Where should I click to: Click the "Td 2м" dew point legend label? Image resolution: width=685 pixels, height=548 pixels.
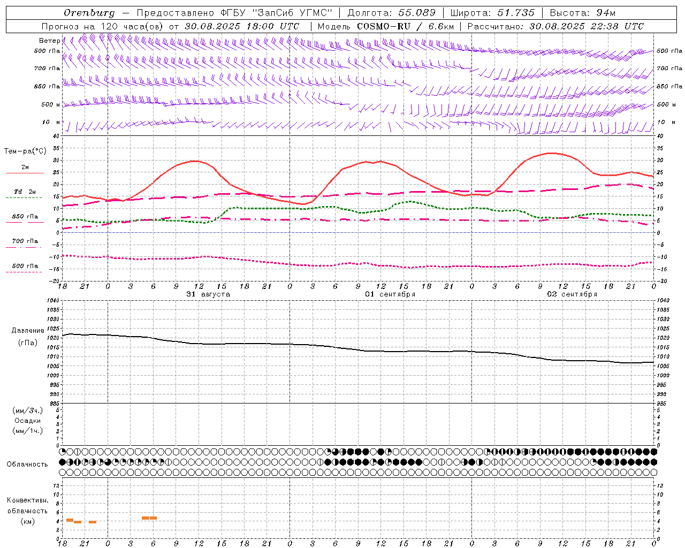tap(25, 192)
